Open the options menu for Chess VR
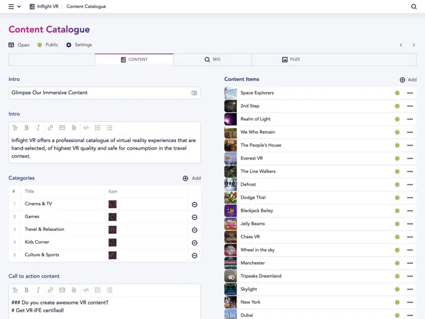Viewport: 425px width, 319px height. [410, 237]
